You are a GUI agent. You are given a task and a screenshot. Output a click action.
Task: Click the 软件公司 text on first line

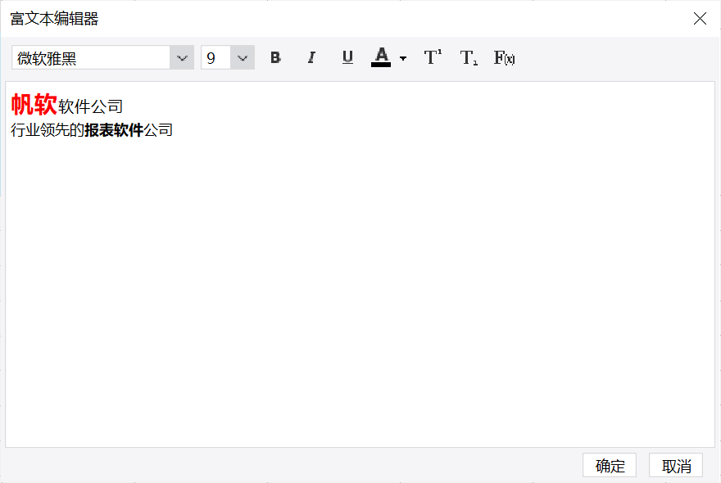tap(91, 106)
